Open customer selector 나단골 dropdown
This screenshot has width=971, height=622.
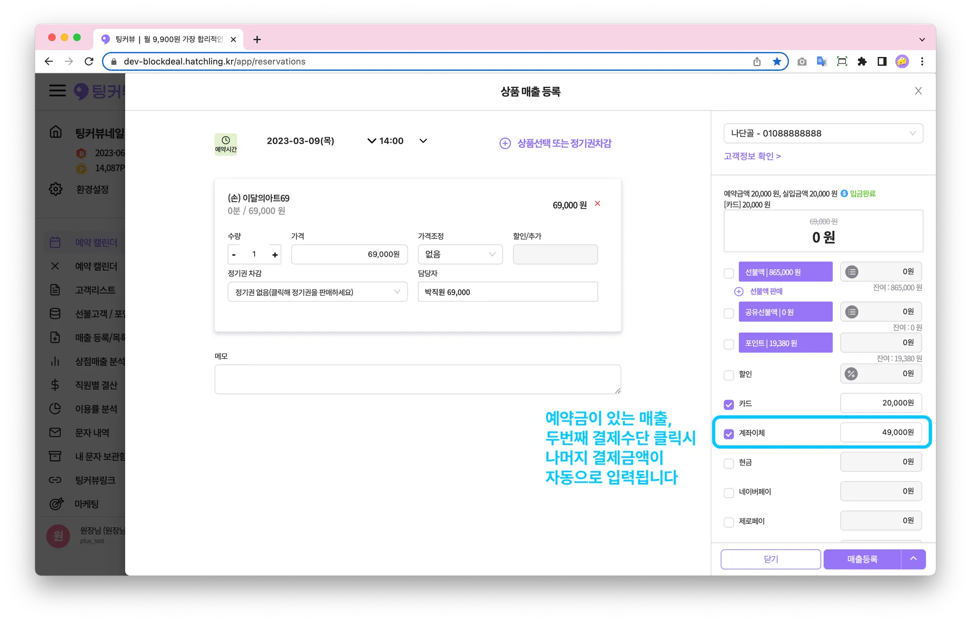pos(823,134)
